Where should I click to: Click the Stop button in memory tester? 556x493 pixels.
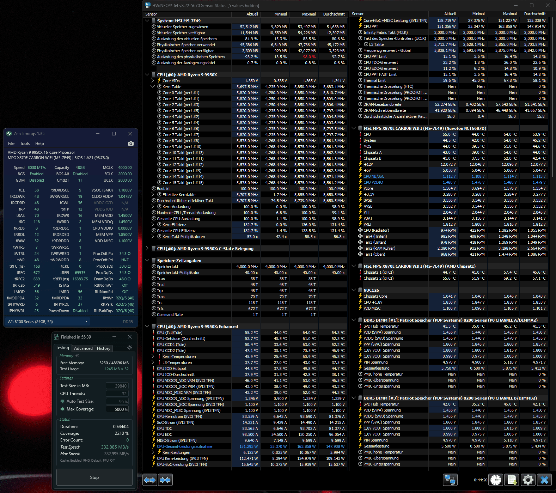click(94, 477)
